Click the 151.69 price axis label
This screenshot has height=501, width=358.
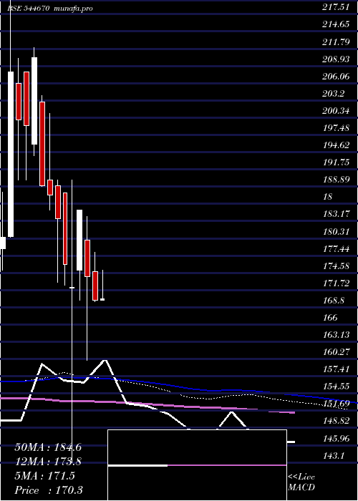point(336,404)
